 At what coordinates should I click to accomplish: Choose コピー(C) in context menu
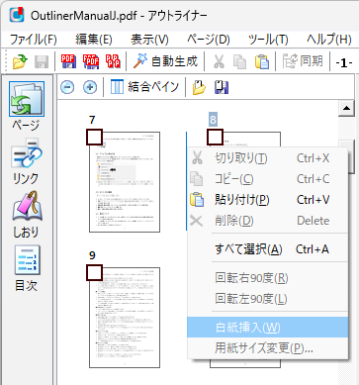(x=267, y=179)
